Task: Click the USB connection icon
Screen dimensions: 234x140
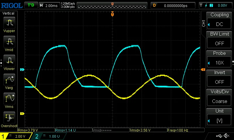Action: 219,136
